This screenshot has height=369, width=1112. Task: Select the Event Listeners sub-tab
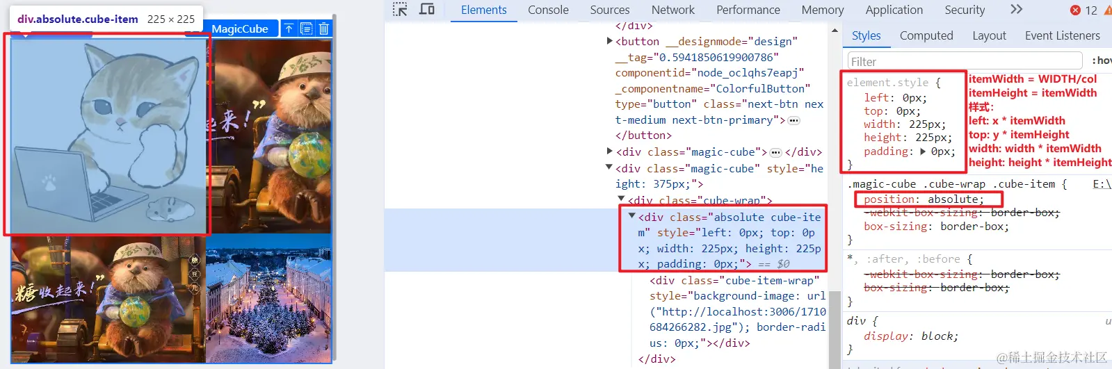click(x=1063, y=35)
